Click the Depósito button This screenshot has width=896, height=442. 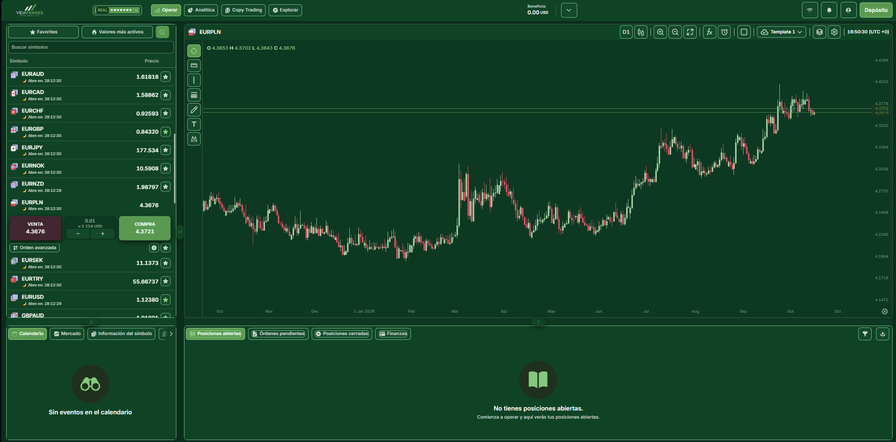[876, 10]
